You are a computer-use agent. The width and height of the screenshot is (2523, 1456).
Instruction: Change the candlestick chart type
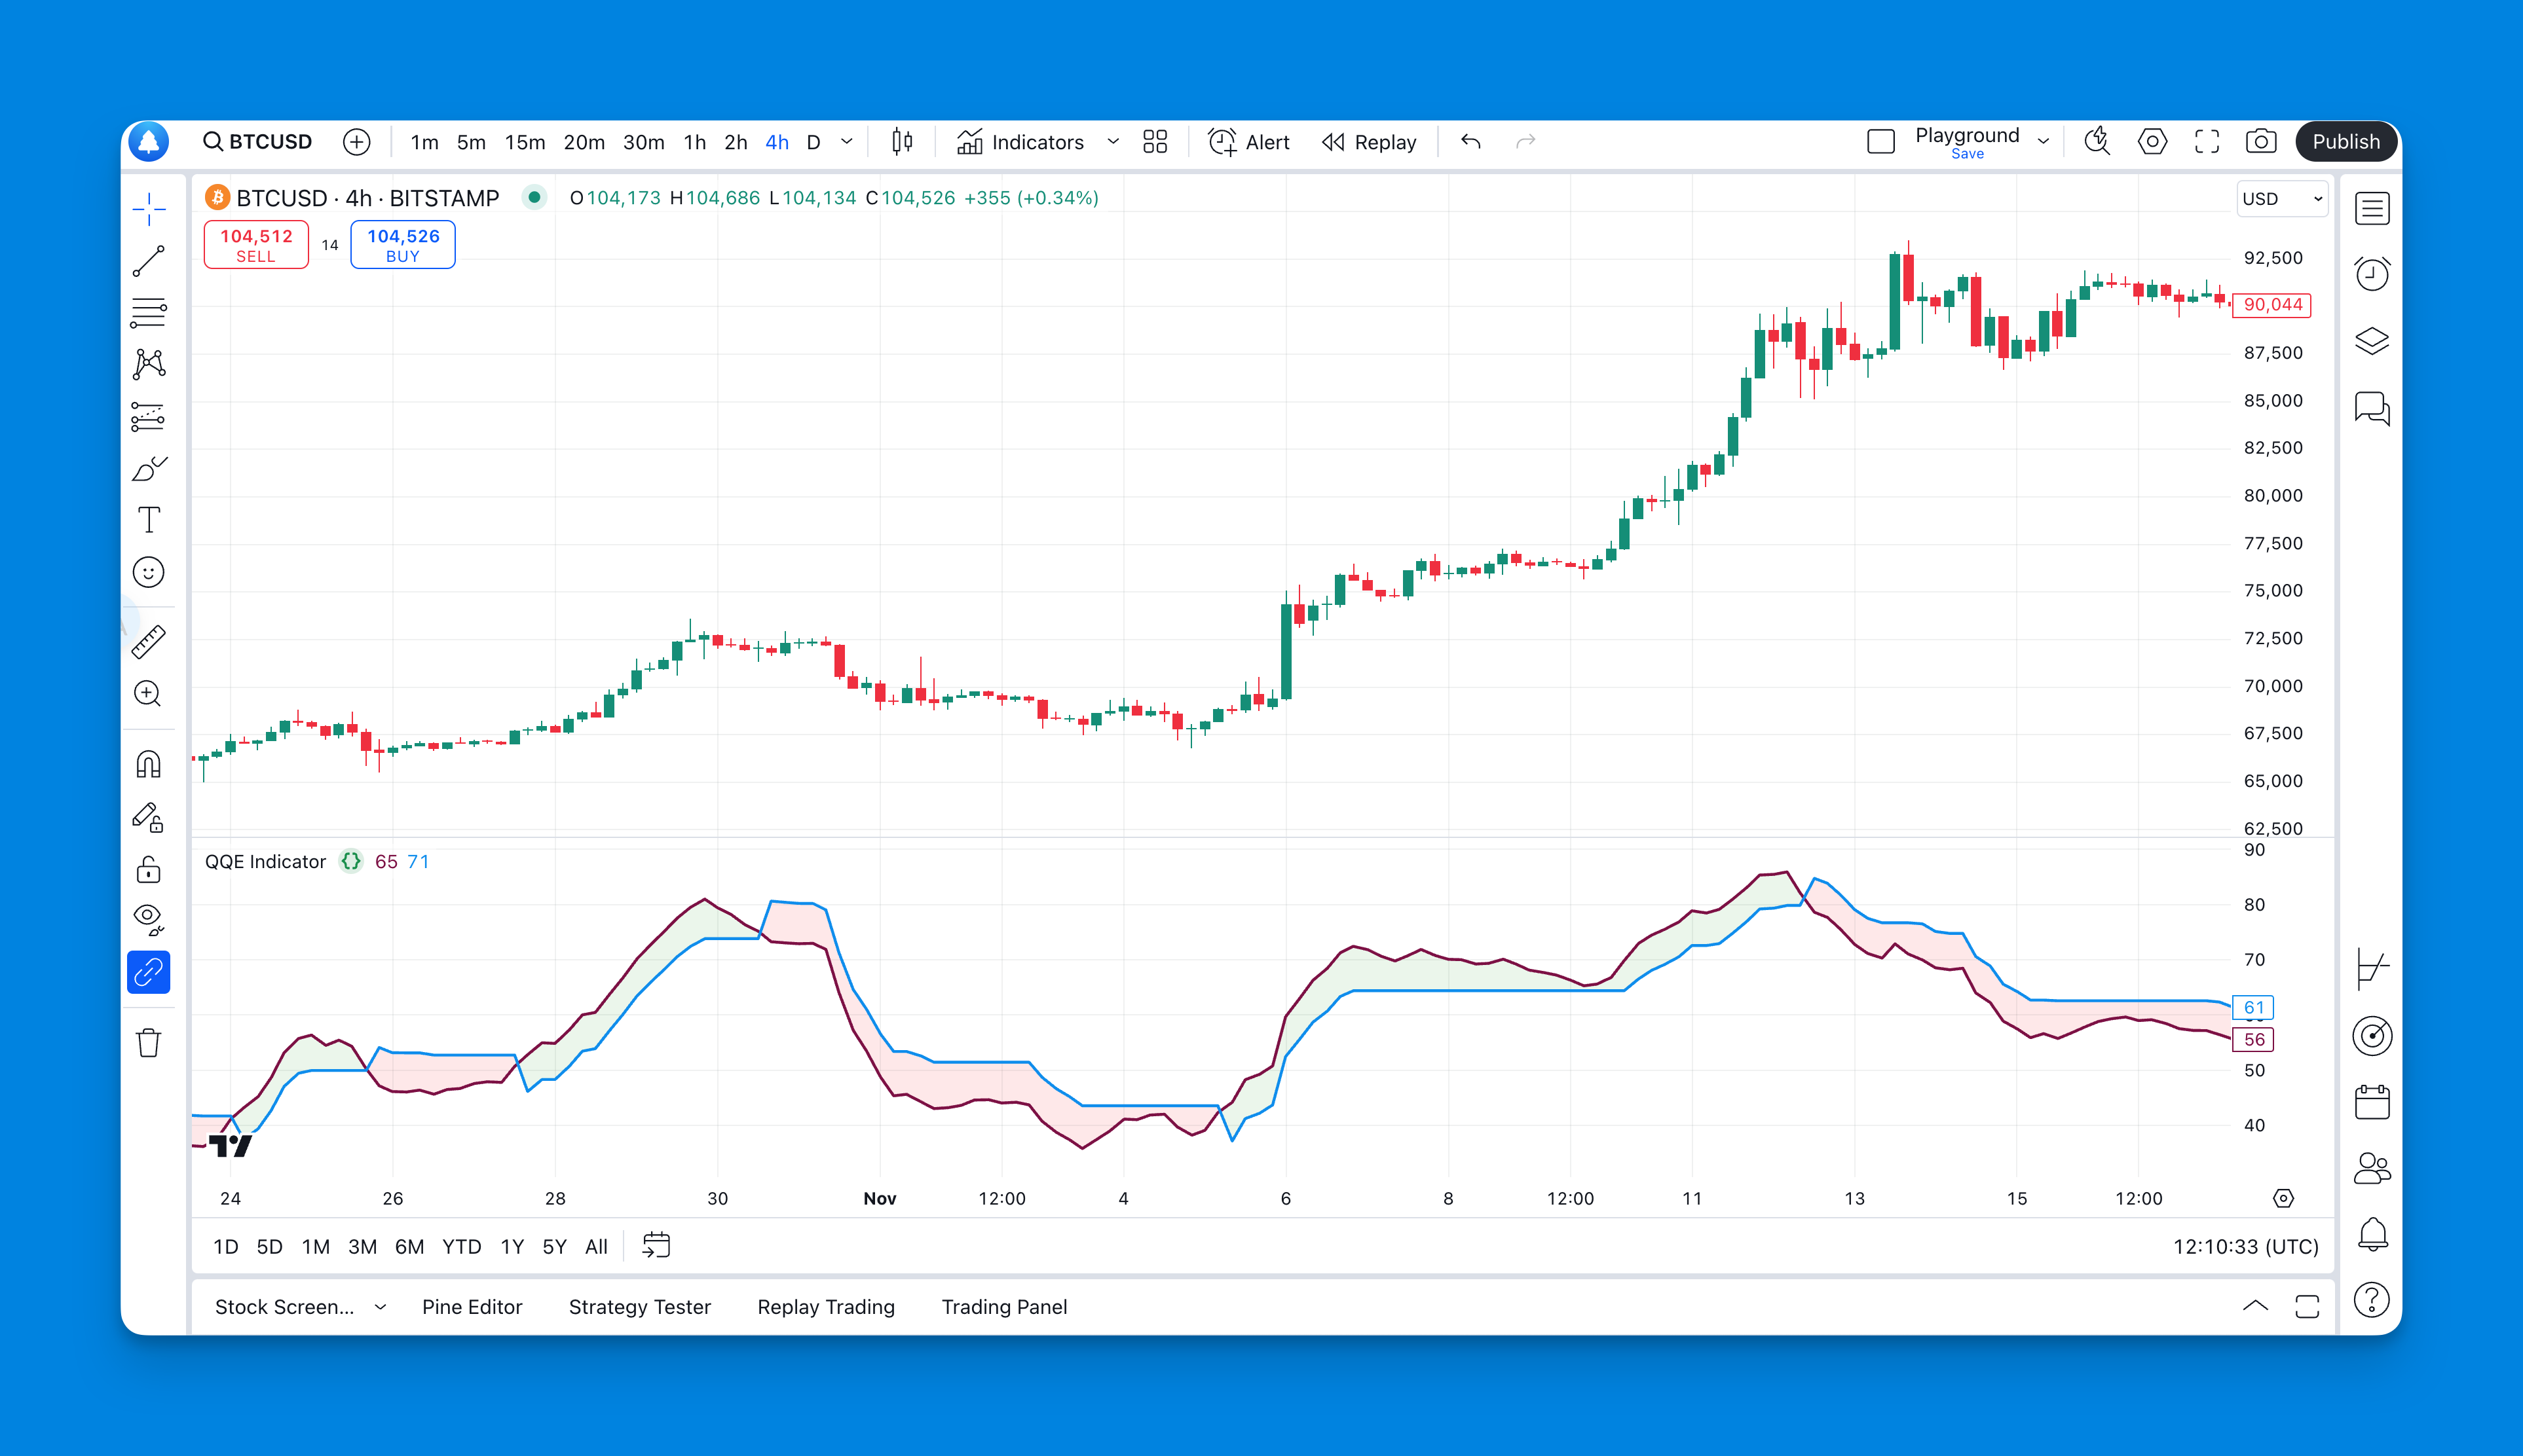(903, 142)
